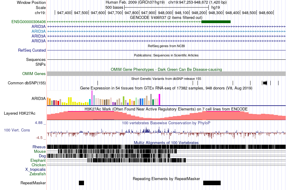Click the Mouse alignment label
Screen dimensions: 286x190
click(x=40, y=152)
